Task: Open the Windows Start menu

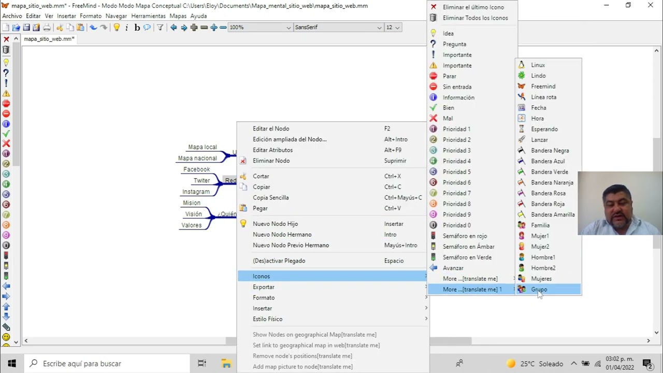Action: 12,364
